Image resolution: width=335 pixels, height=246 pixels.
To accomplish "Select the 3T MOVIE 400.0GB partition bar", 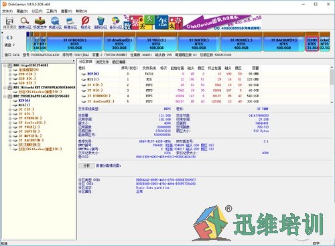I will [x=241, y=42].
